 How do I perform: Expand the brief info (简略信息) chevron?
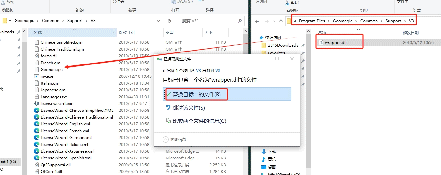click(166, 139)
